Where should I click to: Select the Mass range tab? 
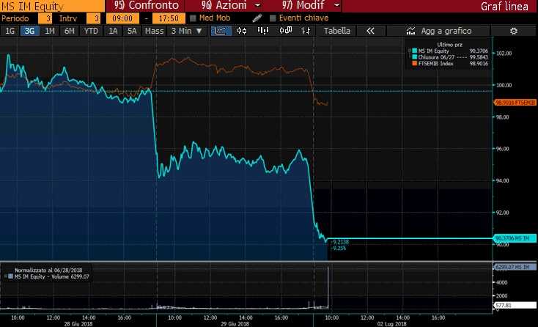pos(154,31)
